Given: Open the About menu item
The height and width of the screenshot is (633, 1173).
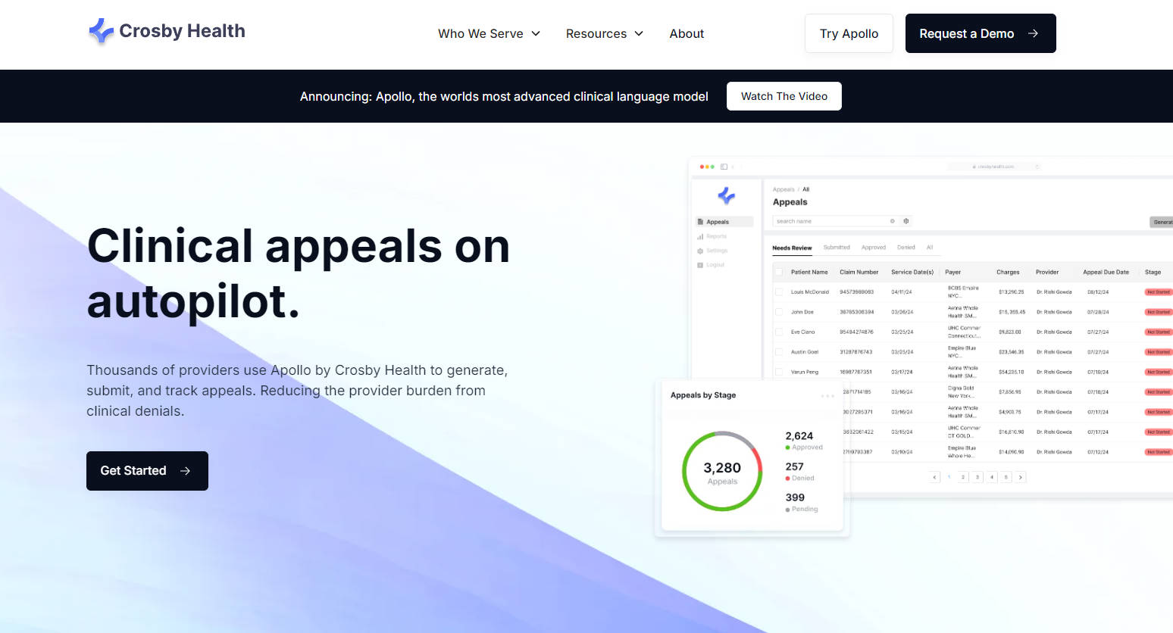Looking at the screenshot, I should [687, 33].
